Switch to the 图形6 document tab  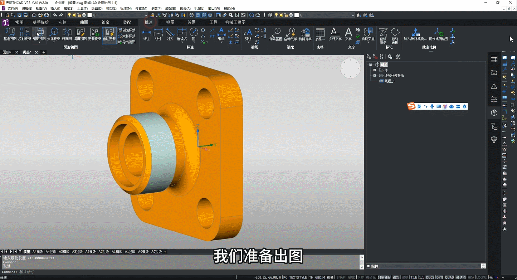click(7, 52)
